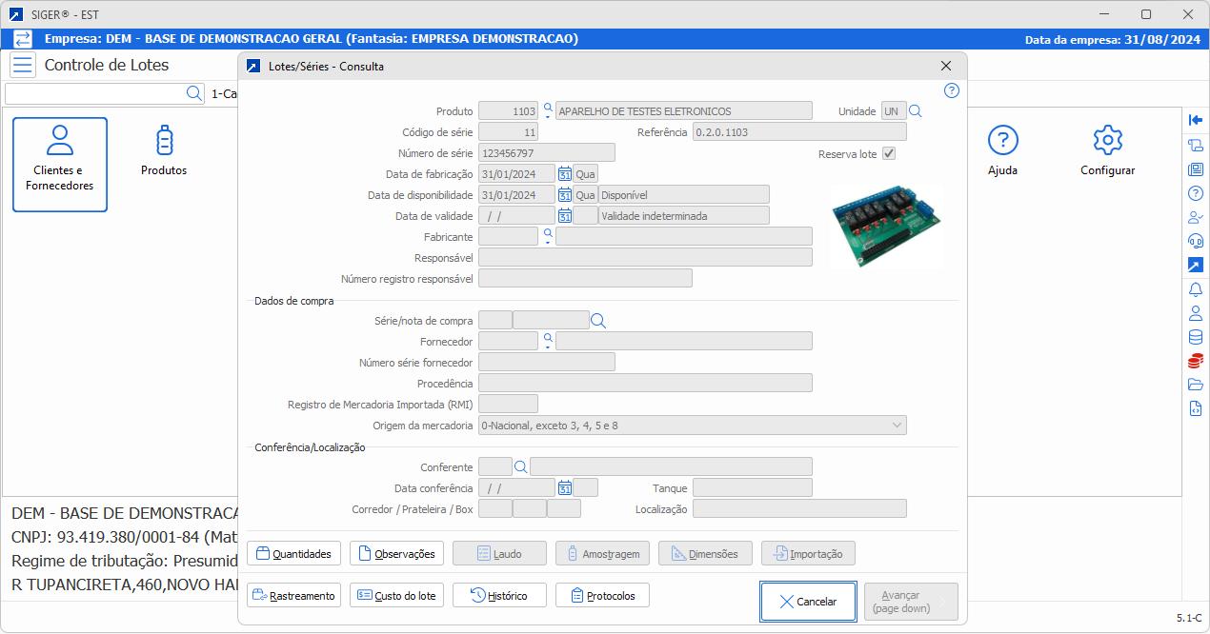Screen dimensions: 1210x634
Task: Click the database sidebar icon
Action: (x=1196, y=337)
